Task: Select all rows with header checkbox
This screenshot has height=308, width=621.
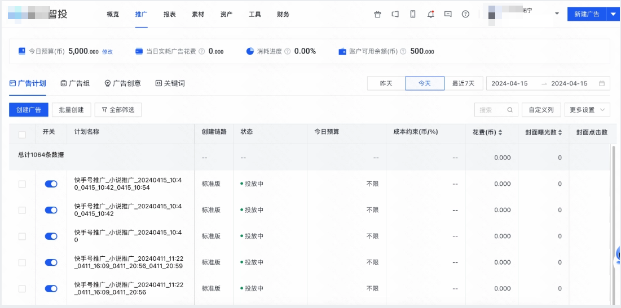Action: pyautogui.click(x=22, y=135)
